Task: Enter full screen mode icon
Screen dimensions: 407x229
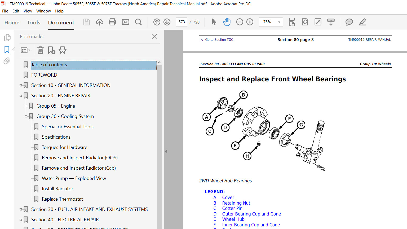Action: 318,22
